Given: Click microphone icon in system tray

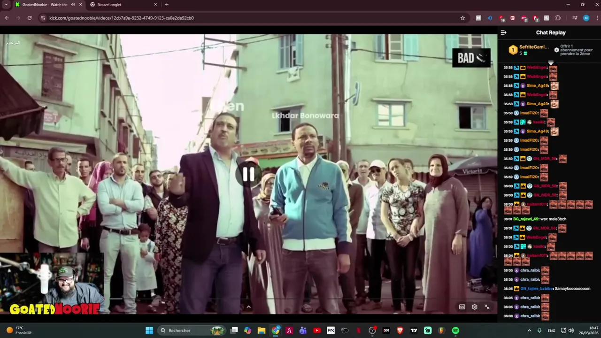Looking at the screenshot, I should (539, 330).
